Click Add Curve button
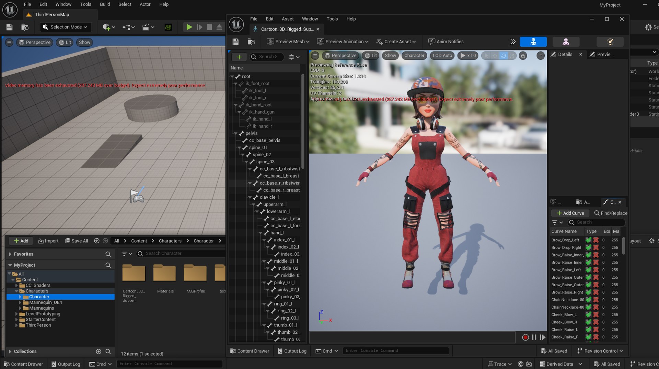 click(x=570, y=213)
